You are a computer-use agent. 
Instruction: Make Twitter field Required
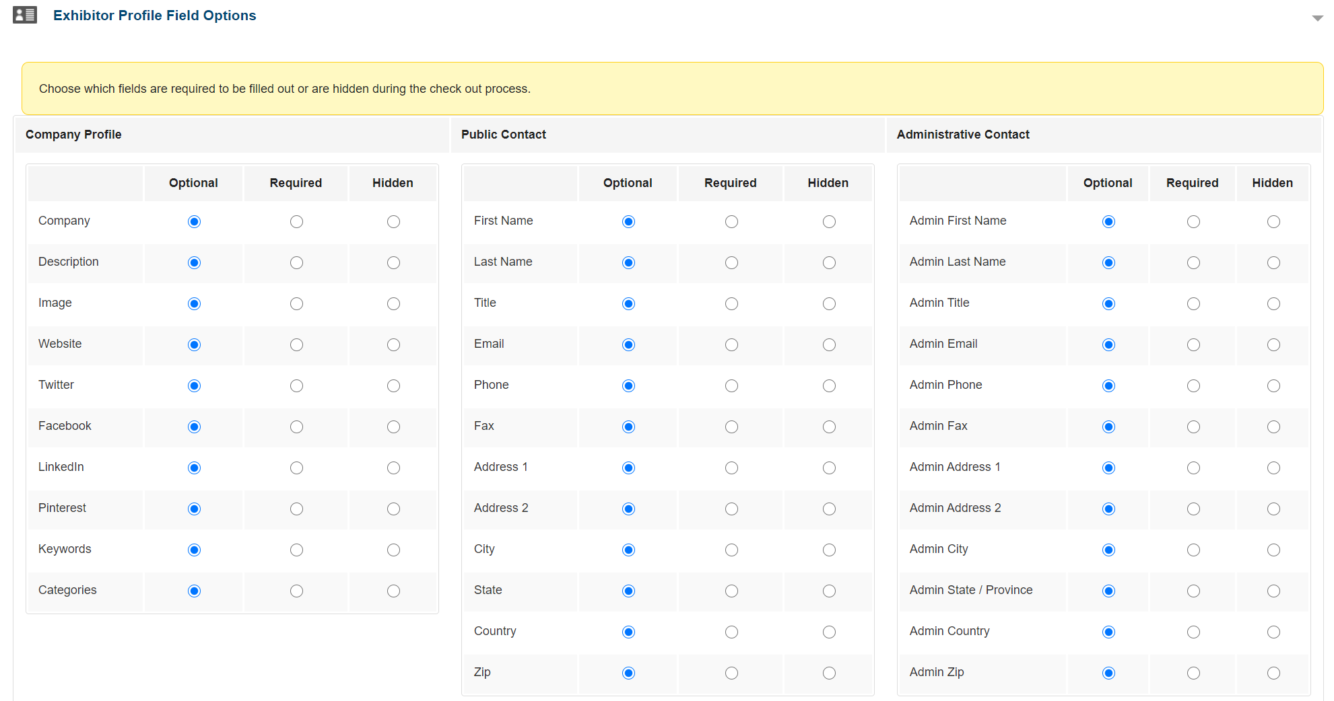click(x=296, y=386)
